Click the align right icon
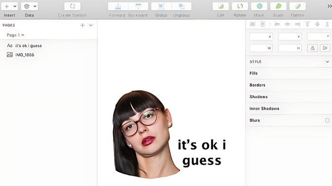This screenshot has width=332, height=186. point(297,24)
